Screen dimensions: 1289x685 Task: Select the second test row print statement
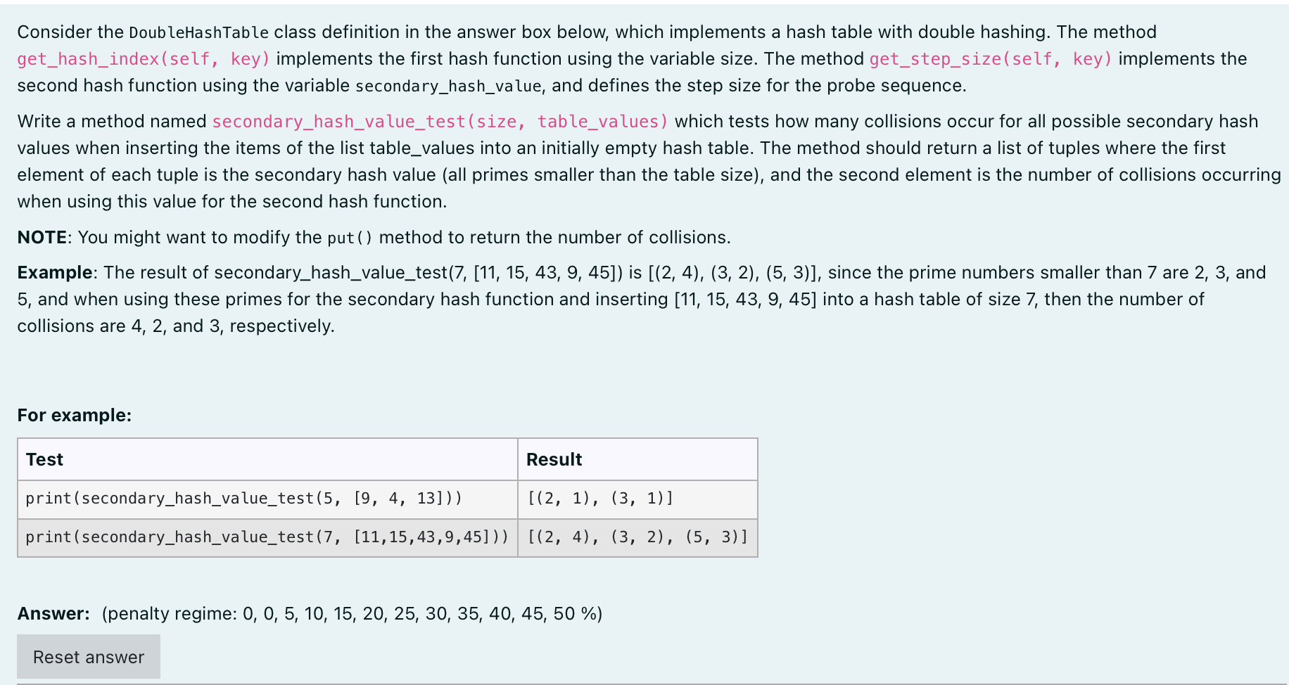tap(270, 537)
